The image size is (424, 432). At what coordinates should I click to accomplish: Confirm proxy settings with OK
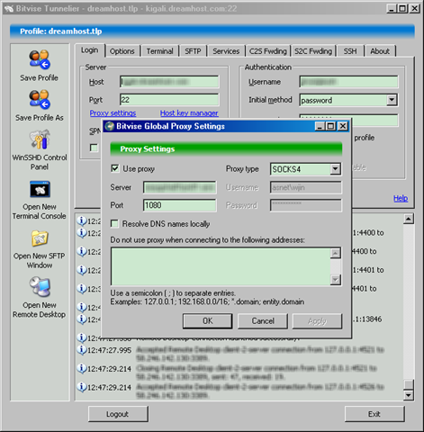pos(207,321)
